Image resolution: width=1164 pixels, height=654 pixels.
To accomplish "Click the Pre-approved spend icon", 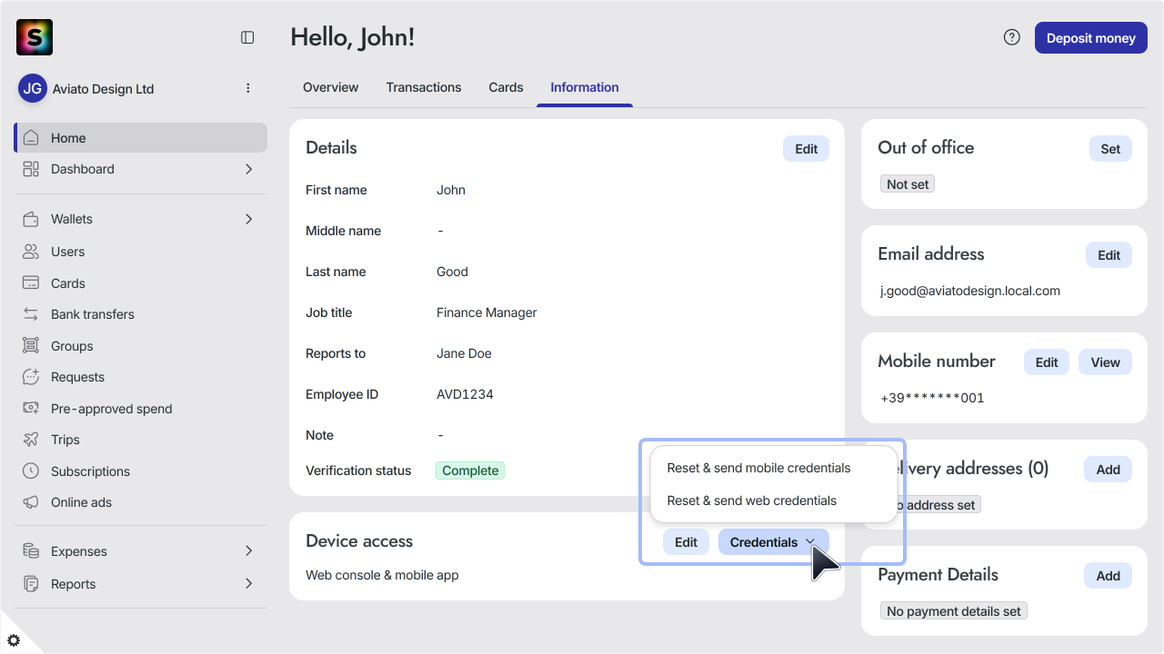I will (x=31, y=409).
